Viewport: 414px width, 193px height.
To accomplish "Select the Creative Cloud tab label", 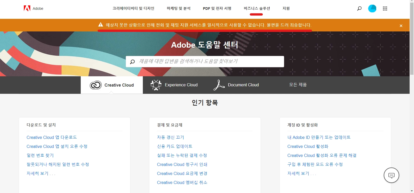I will 119,85.
